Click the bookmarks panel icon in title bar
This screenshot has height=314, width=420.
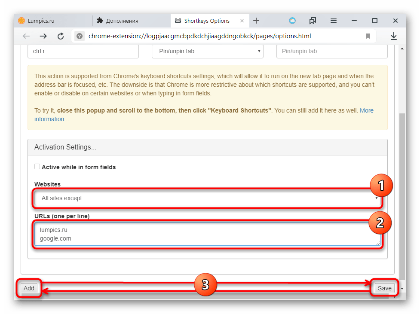pos(313,21)
